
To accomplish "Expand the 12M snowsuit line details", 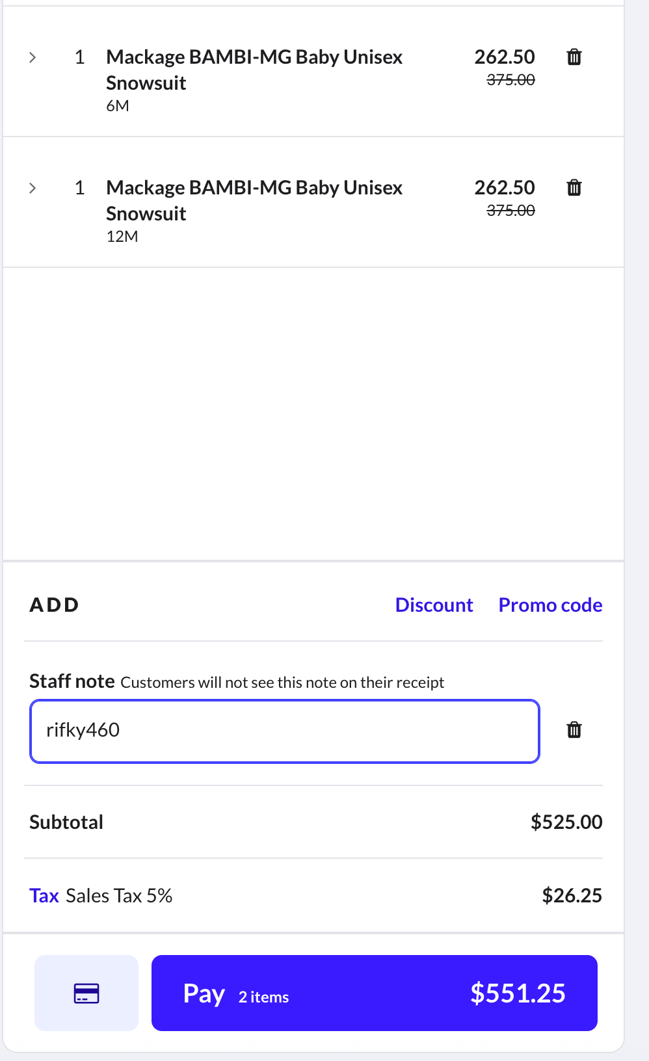I will [x=33, y=188].
